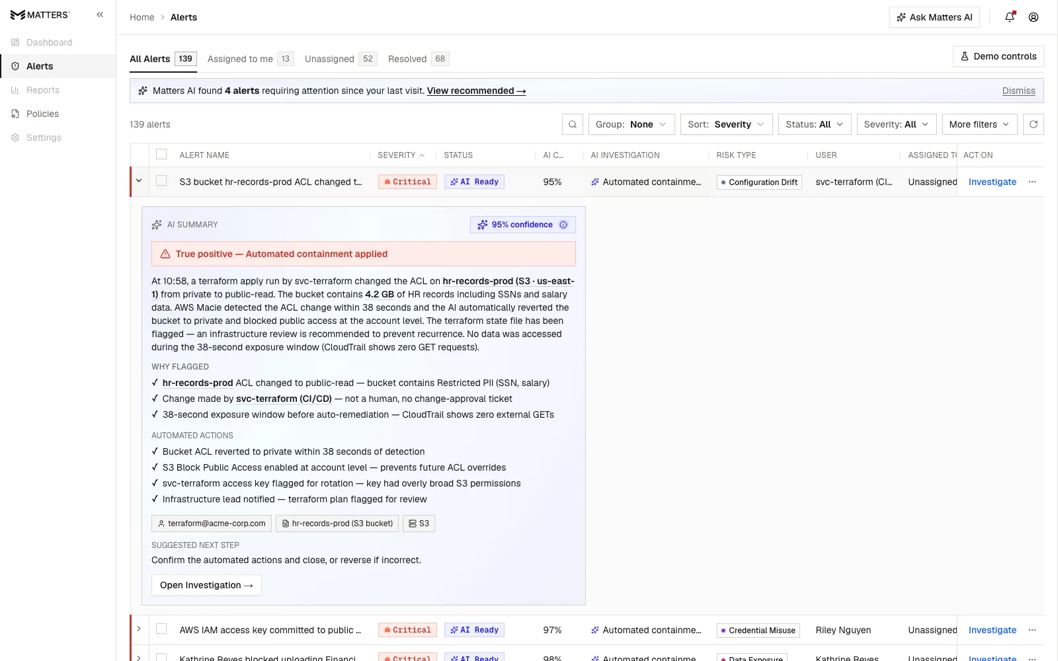Click the warning triangle in True positive banner

click(165, 254)
